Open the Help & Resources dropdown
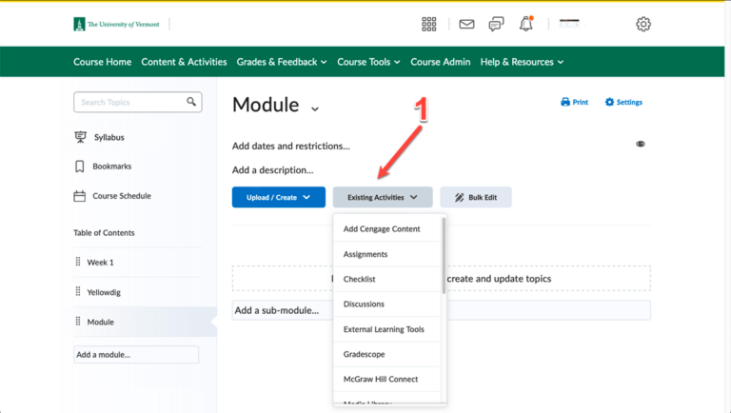This screenshot has width=731, height=413. point(523,62)
